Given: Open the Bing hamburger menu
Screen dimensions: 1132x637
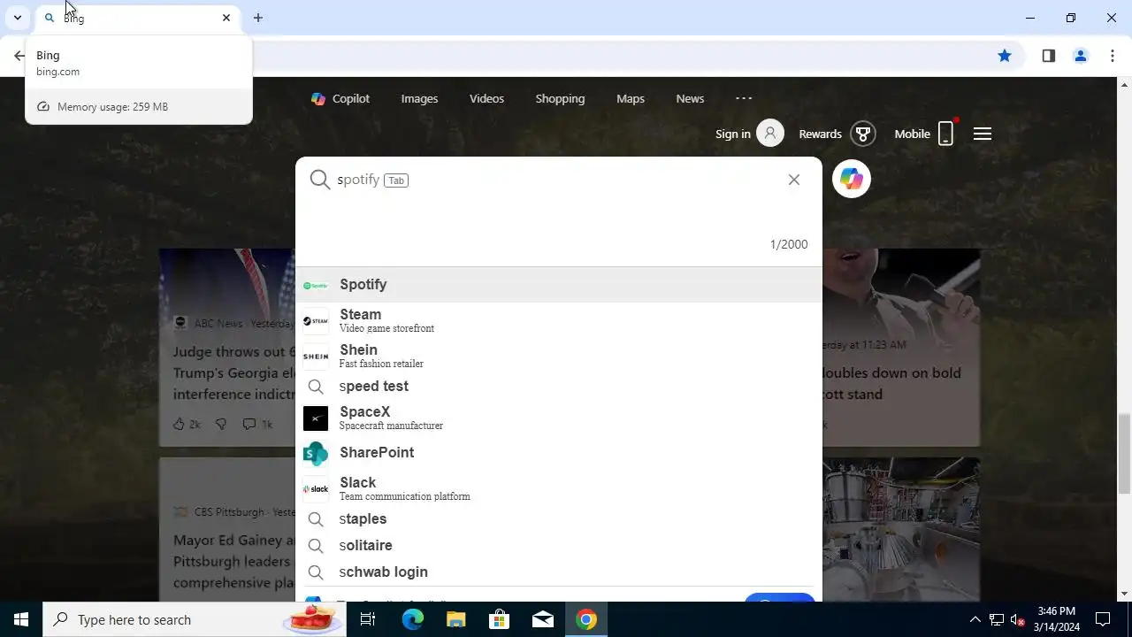Looking at the screenshot, I should (x=983, y=134).
